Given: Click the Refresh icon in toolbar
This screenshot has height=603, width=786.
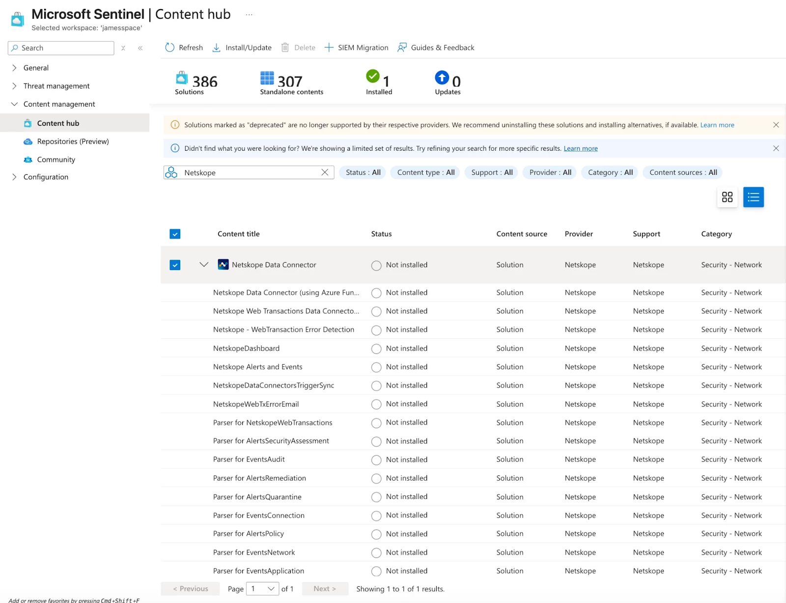Looking at the screenshot, I should (x=169, y=48).
